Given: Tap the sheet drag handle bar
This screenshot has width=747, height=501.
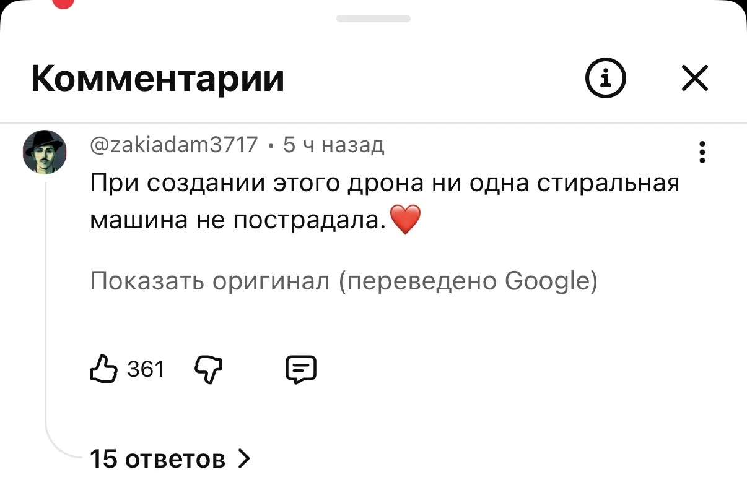Looking at the screenshot, I should 373,19.
